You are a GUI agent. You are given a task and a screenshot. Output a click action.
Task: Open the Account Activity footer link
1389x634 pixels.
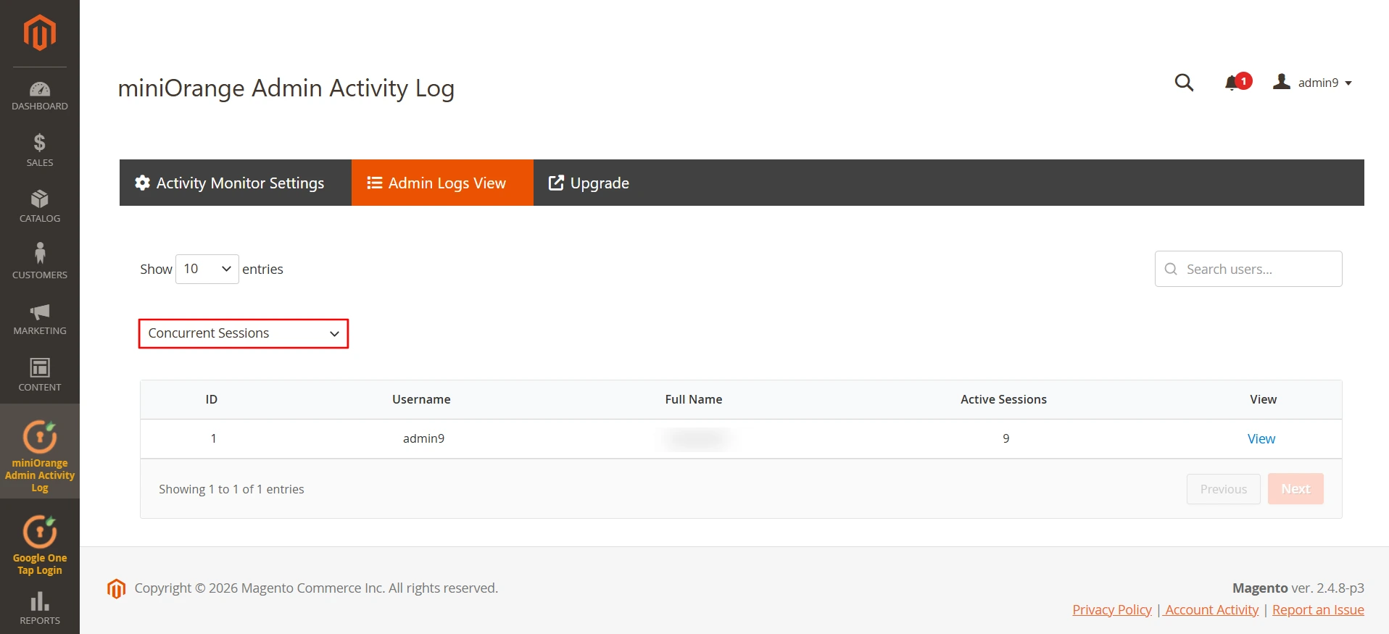(x=1211, y=609)
